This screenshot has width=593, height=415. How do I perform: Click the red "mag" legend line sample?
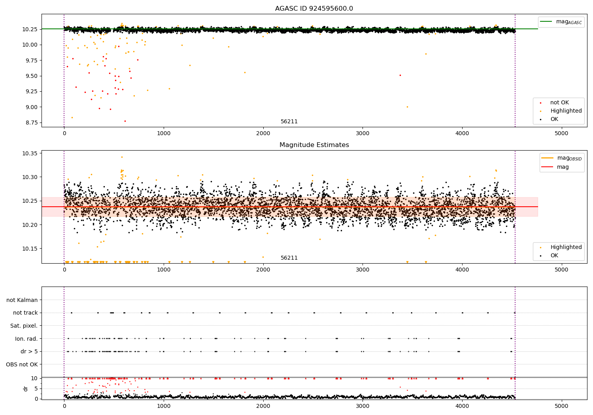point(548,167)
